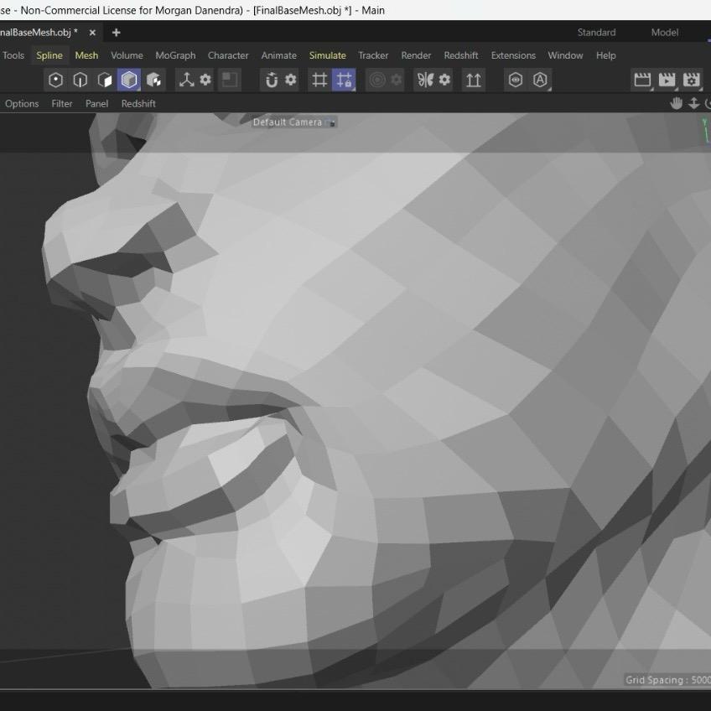Open the viewport Filter dropdown menu
This screenshot has height=711, width=711.
click(62, 104)
